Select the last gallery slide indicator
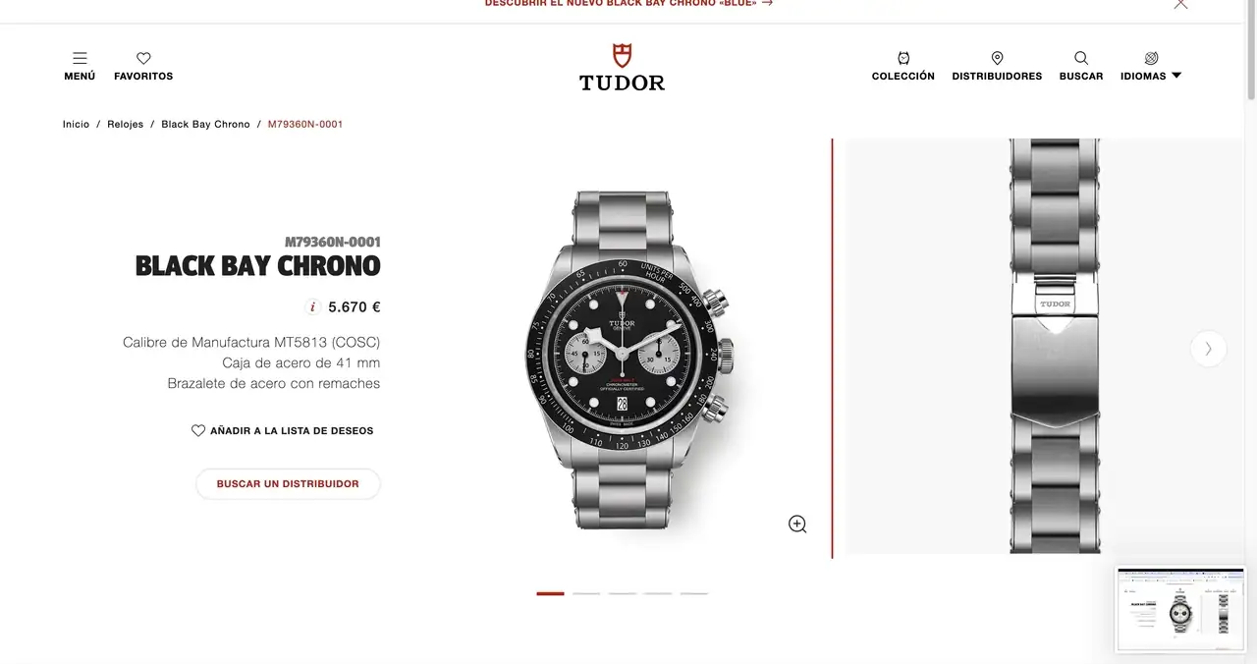The image size is (1257, 664). pyautogui.click(x=694, y=593)
